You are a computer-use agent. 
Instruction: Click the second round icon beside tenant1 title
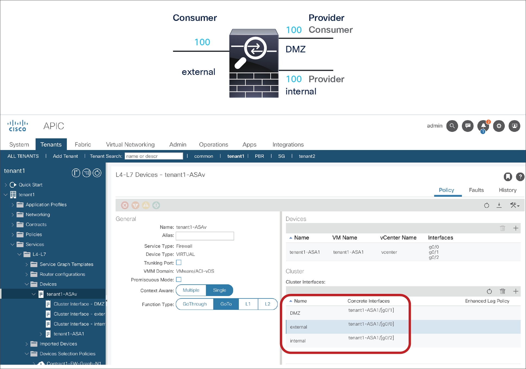(x=86, y=173)
